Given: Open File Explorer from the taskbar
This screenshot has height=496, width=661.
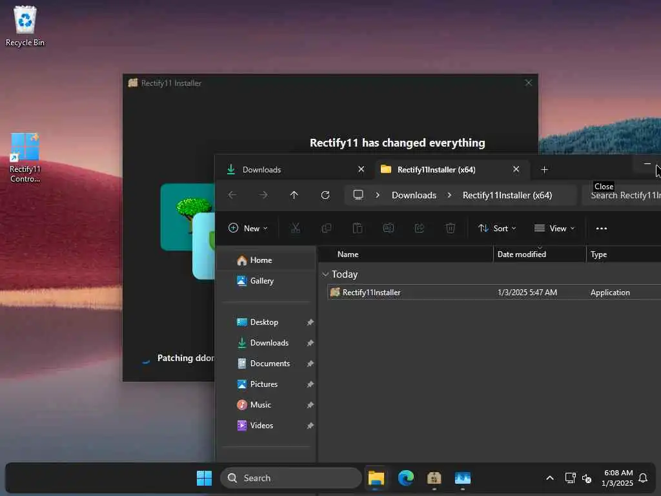Looking at the screenshot, I should (376, 478).
